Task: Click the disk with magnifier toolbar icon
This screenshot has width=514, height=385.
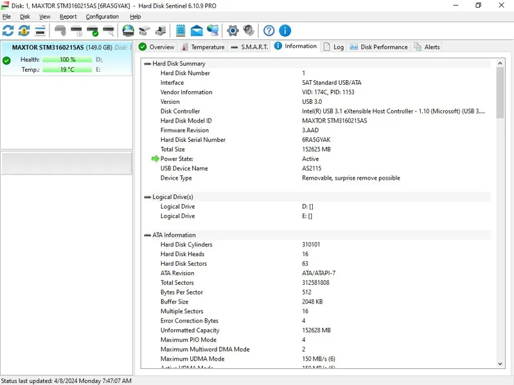Action: pos(109,31)
